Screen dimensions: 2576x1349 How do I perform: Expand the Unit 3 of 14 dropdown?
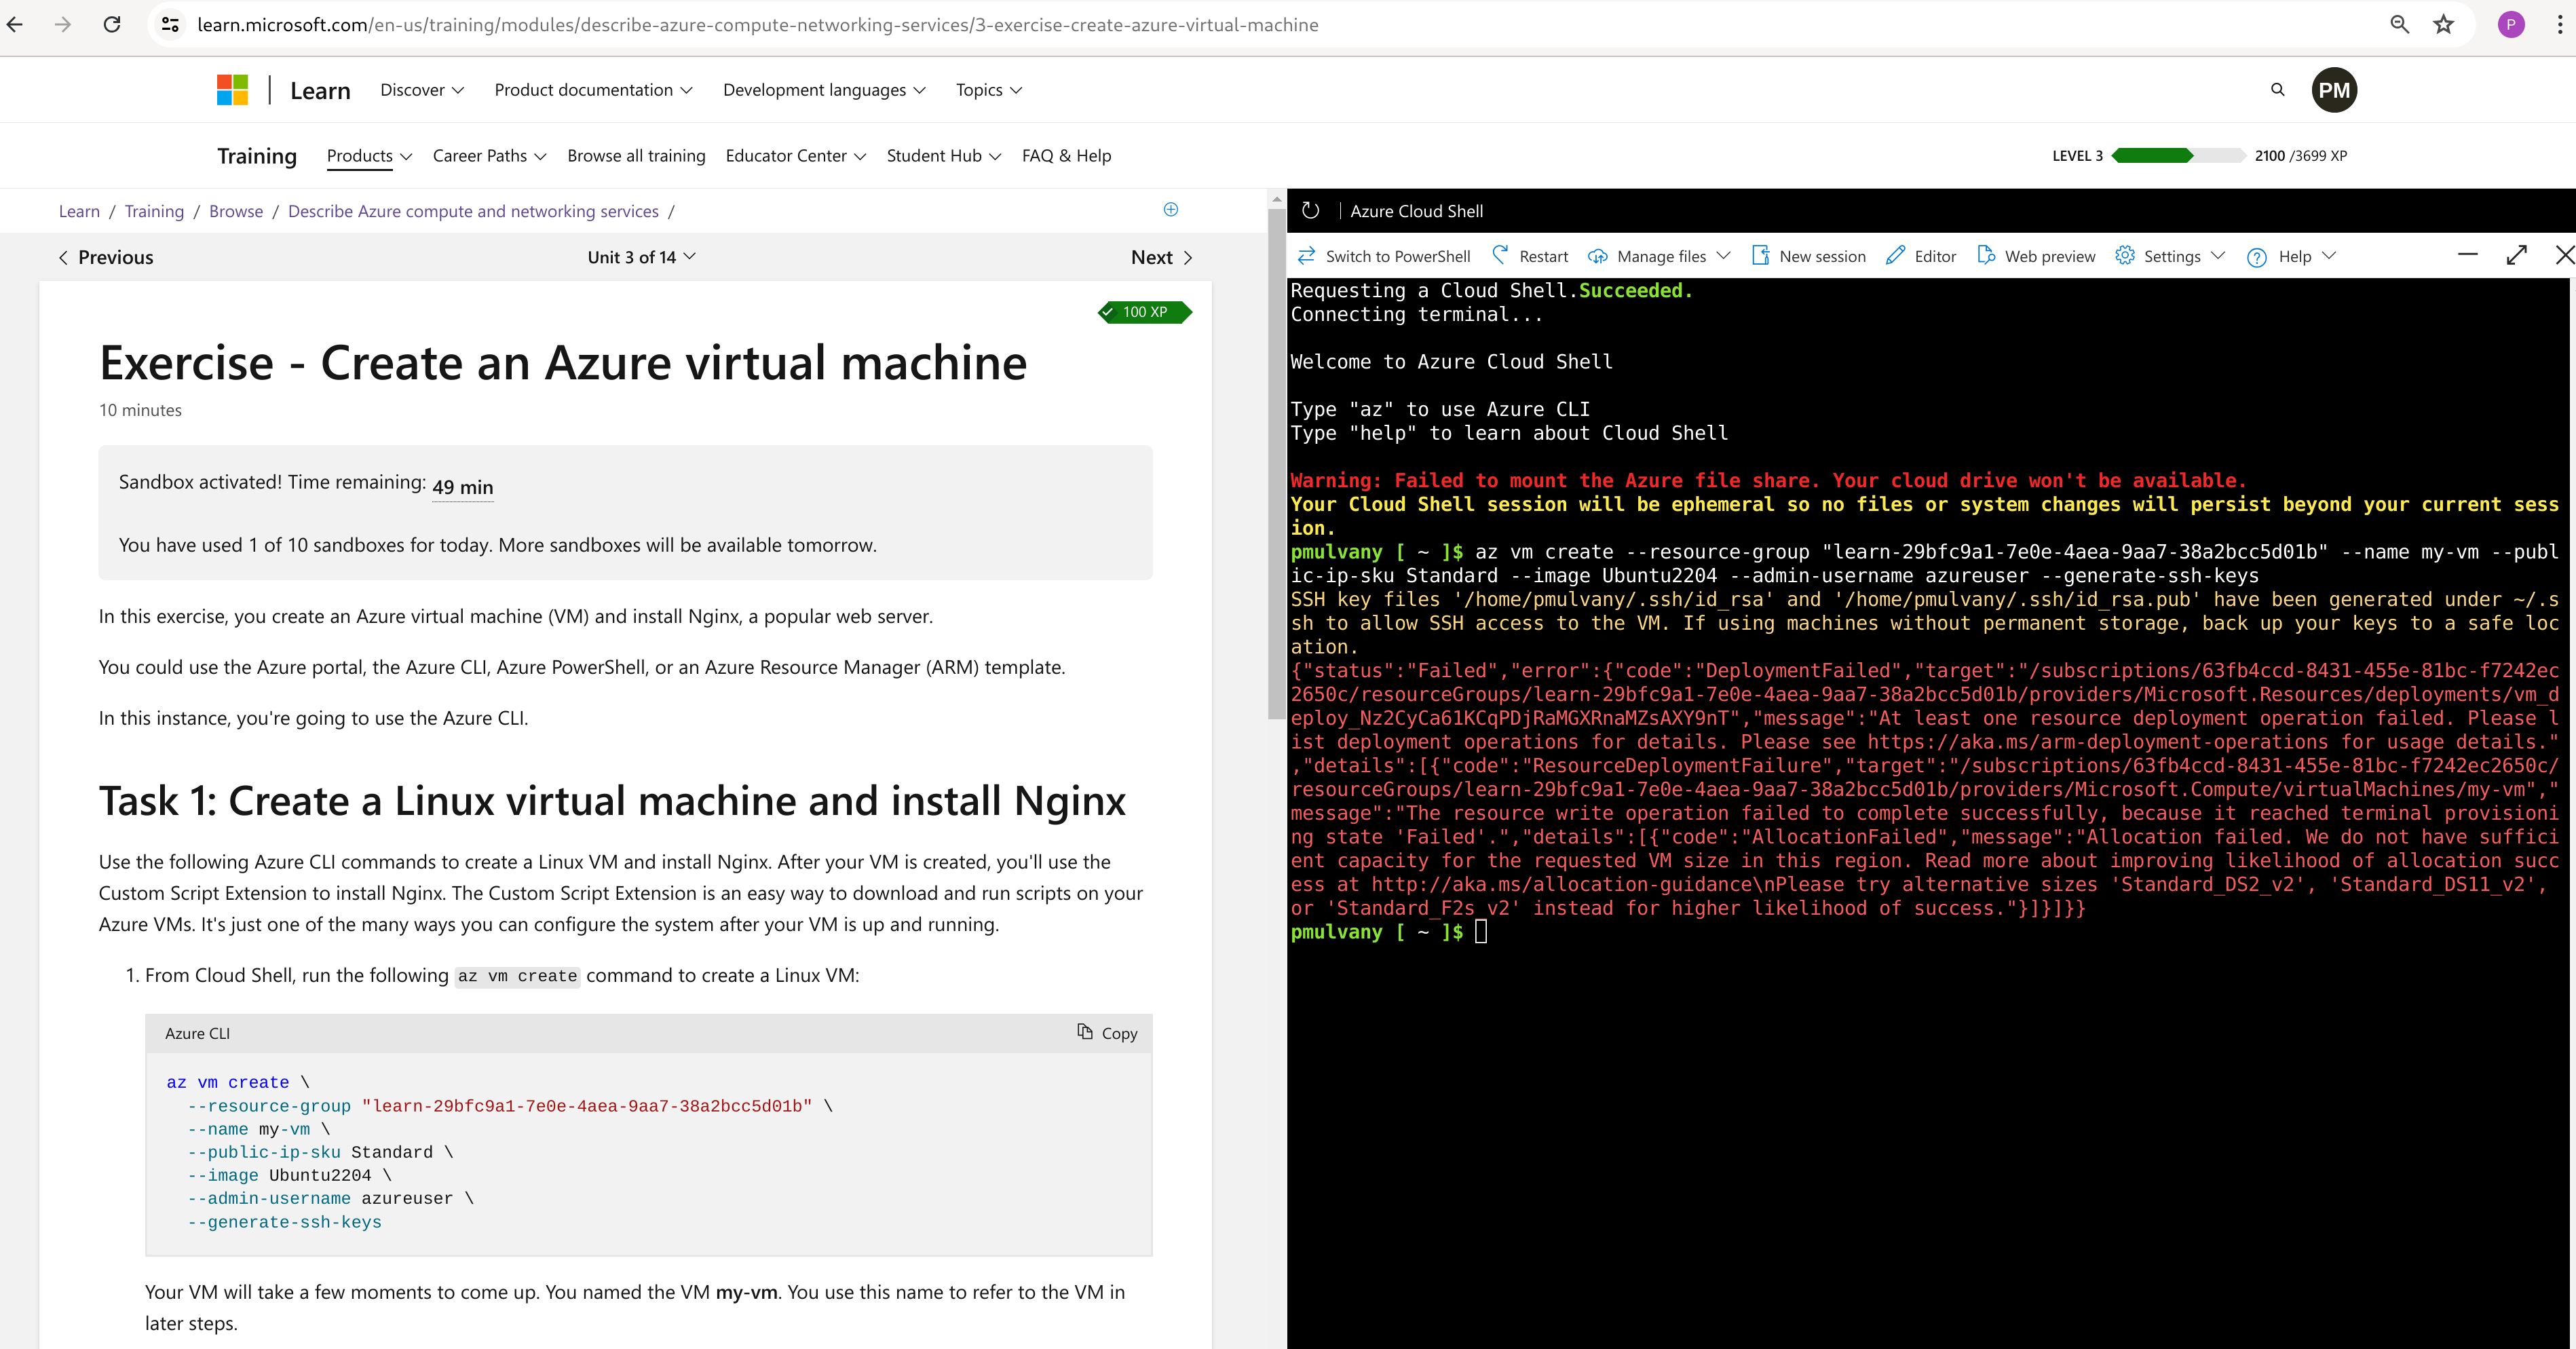click(641, 256)
